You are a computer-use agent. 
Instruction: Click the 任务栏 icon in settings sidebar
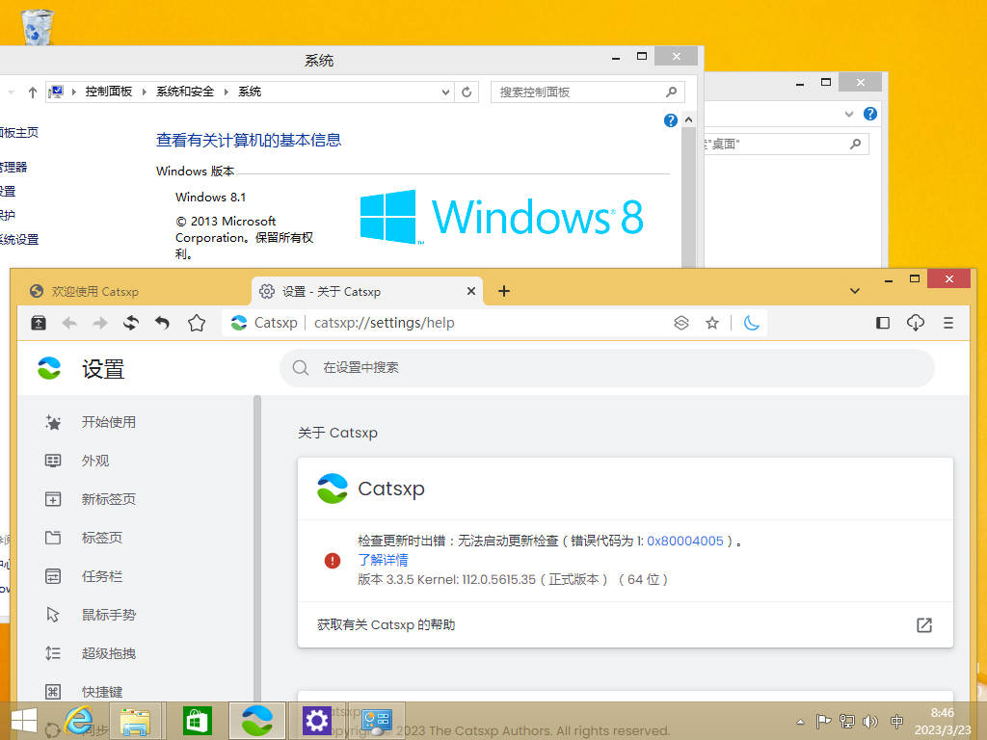[x=53, y=576]
